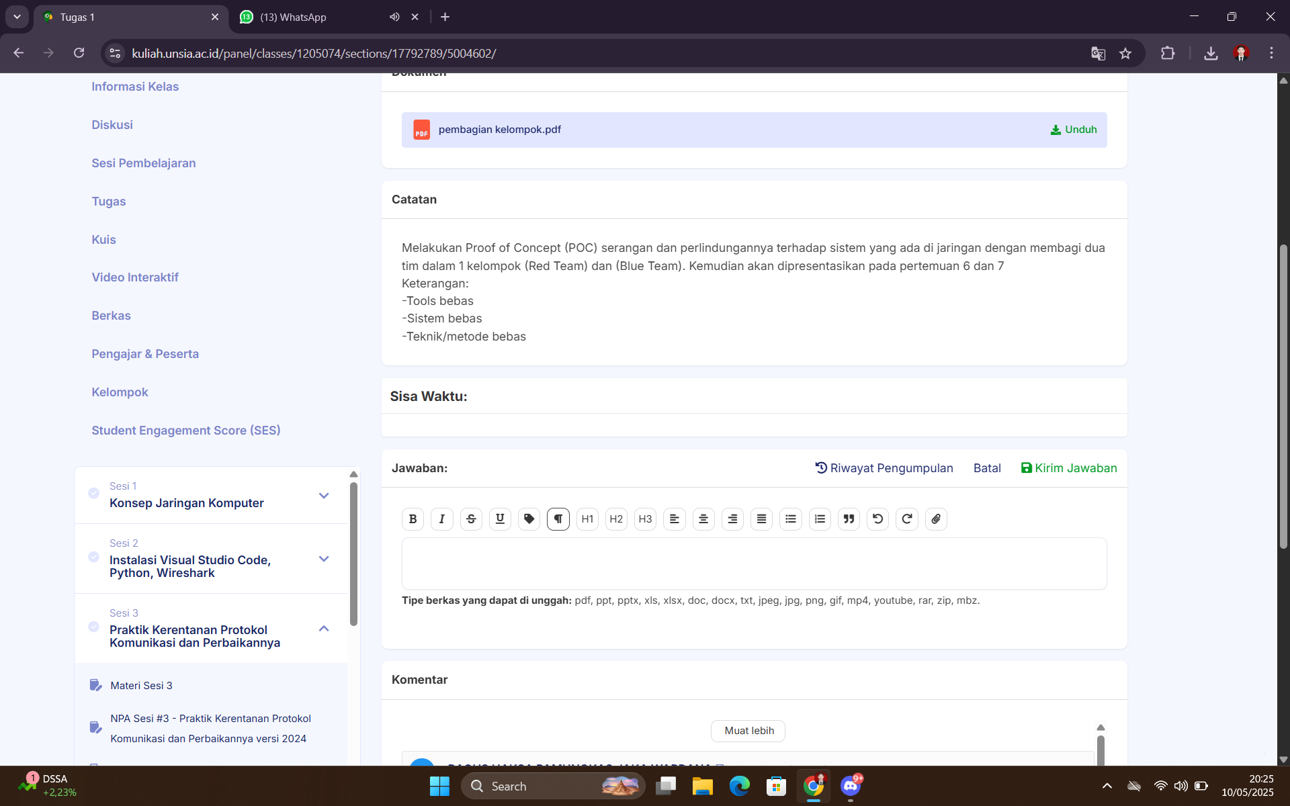Screen dimensions: 1290x806
Task: Expand Sesi 2 section chevron
Action: tap(324, 559)
